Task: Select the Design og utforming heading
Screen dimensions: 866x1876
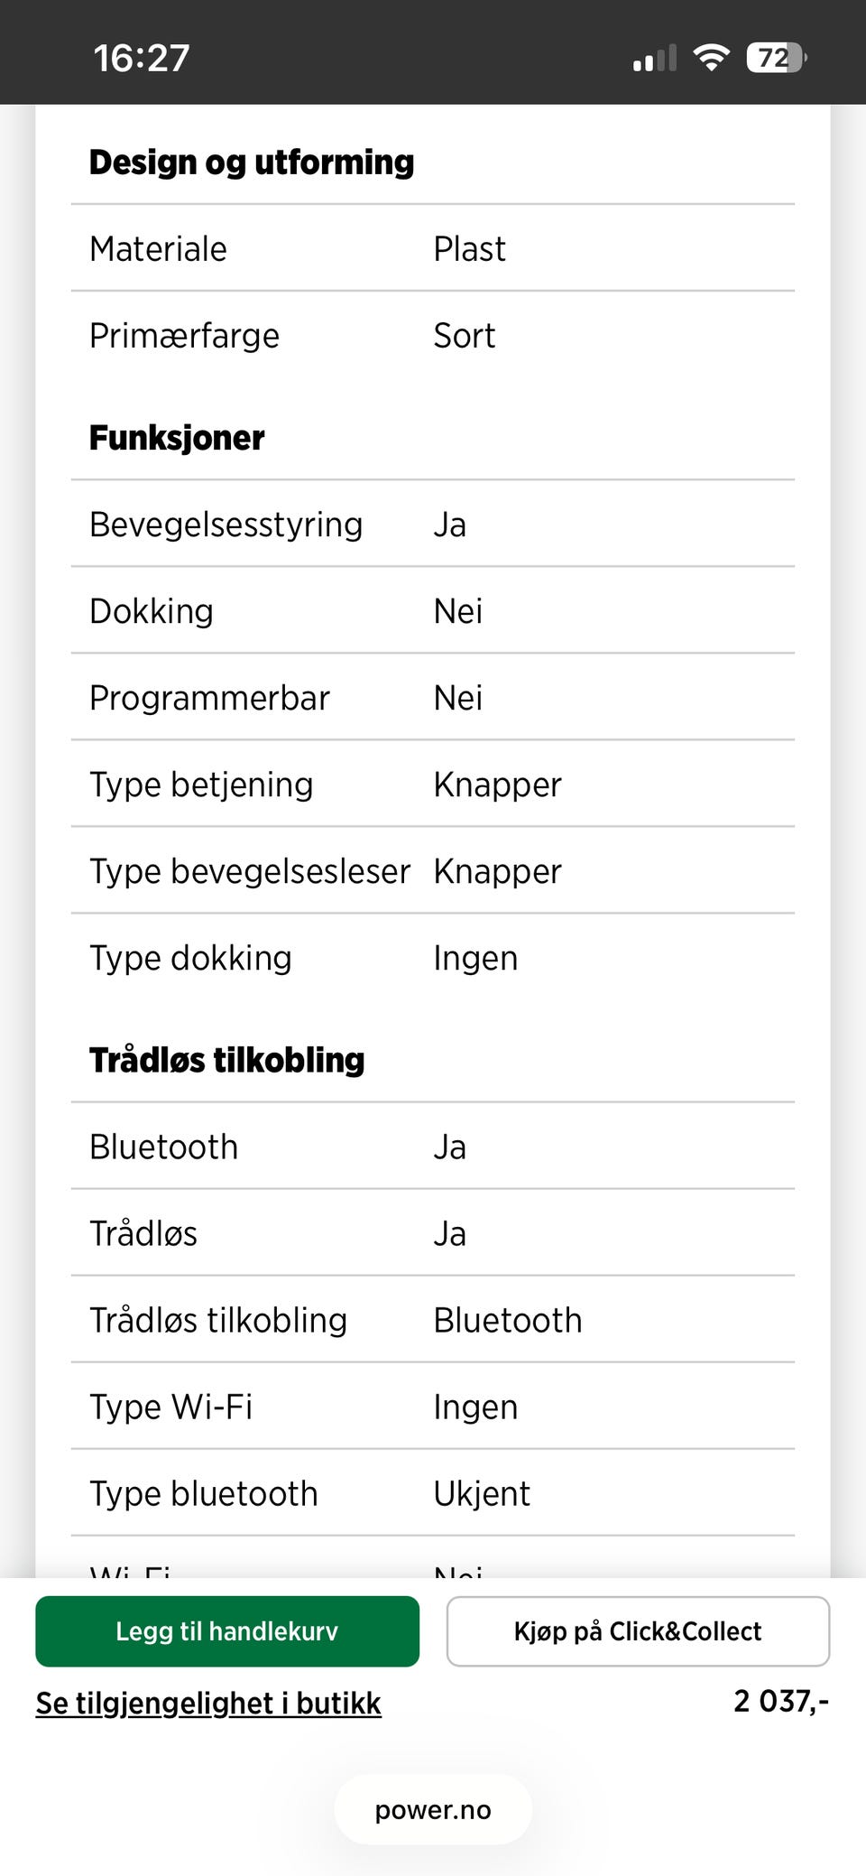Action: (x=252, y=163)
